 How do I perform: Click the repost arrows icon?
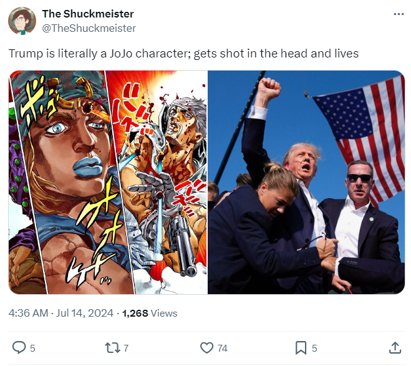coord(113,348)
